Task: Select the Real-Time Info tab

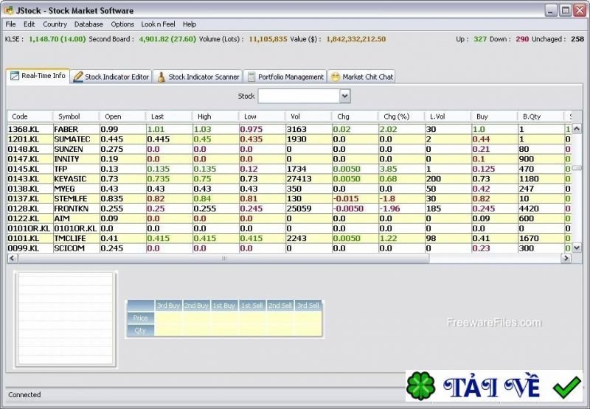Action: pos(38,76)
